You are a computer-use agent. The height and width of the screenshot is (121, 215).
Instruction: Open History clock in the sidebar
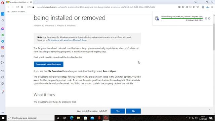3,77
